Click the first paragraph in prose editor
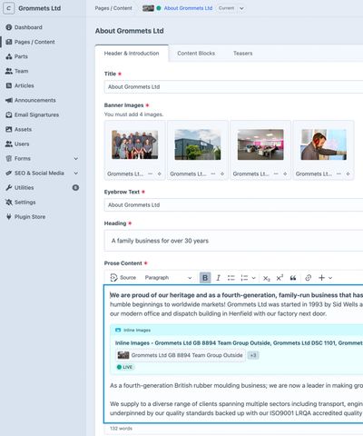363x436 pixels. pyautogui.click(x=236, y=304)
